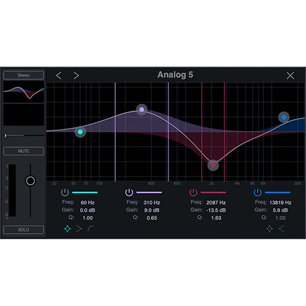
Task: Click the SOLO button
Action: tap(24, 230)
